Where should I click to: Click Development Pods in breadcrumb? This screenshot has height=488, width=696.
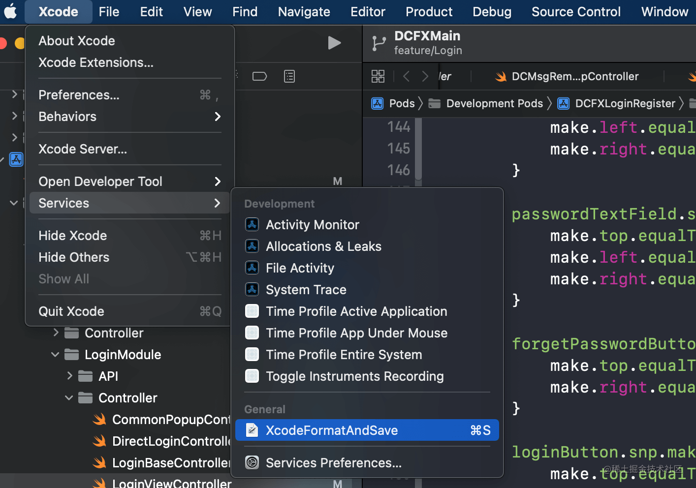(494, 103)
